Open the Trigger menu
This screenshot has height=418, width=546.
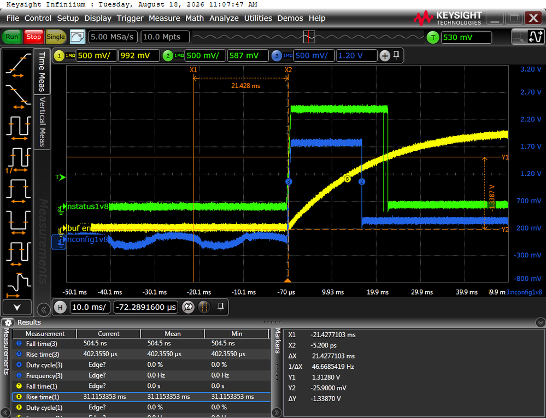(x=130, y=18)
